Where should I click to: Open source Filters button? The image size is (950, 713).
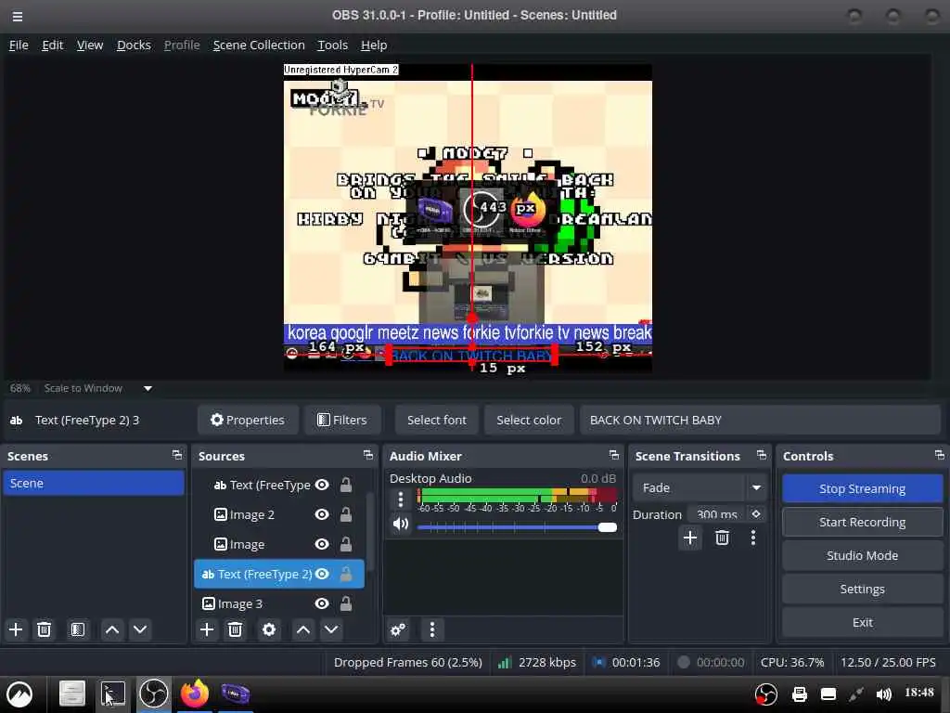click(342, 420)
